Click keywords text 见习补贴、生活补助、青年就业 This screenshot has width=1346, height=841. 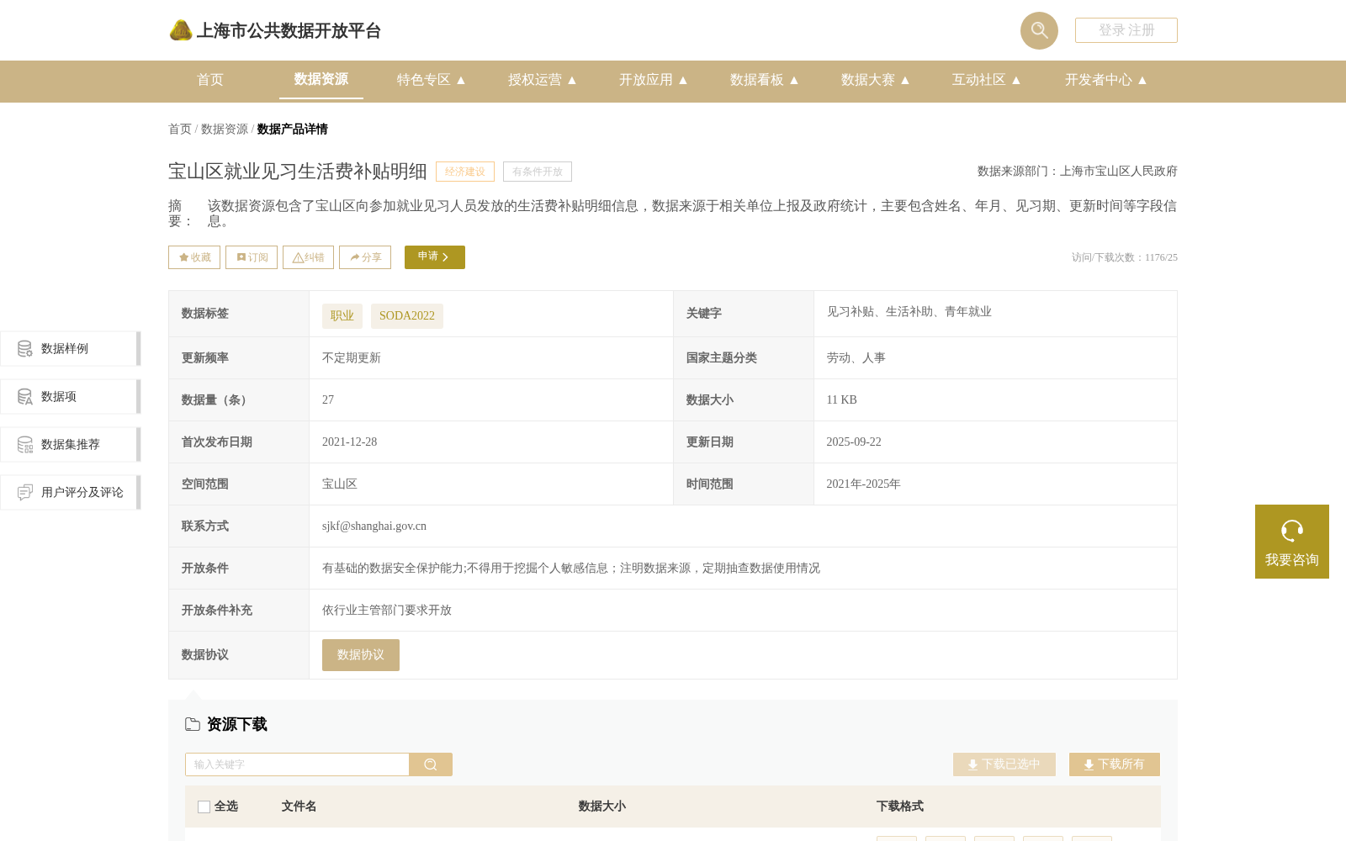909,312
